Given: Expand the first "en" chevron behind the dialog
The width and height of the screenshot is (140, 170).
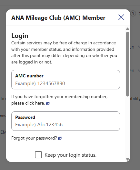Looking at the screenshot, I should [139, 47].
